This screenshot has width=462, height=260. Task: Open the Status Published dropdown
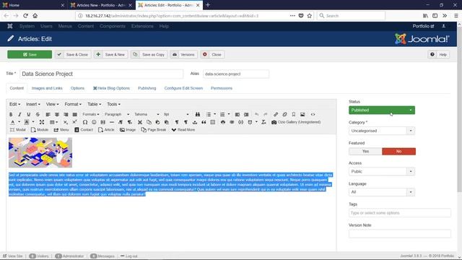382,110
